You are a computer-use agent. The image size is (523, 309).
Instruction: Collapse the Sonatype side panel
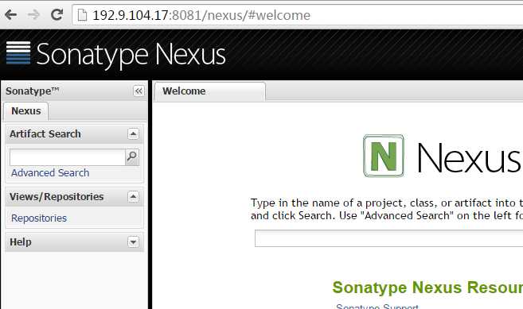click(x=139, y=91)
